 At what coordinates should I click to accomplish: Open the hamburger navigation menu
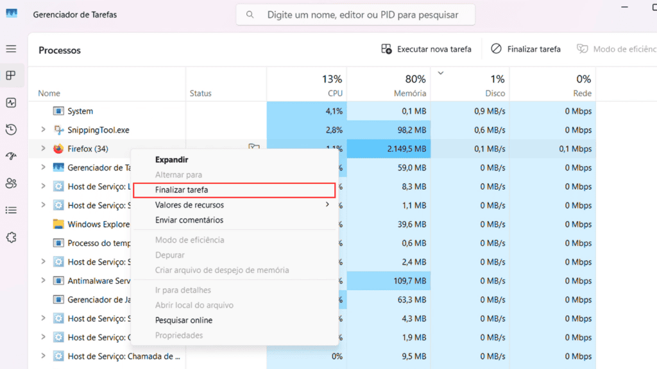(12, 49)
